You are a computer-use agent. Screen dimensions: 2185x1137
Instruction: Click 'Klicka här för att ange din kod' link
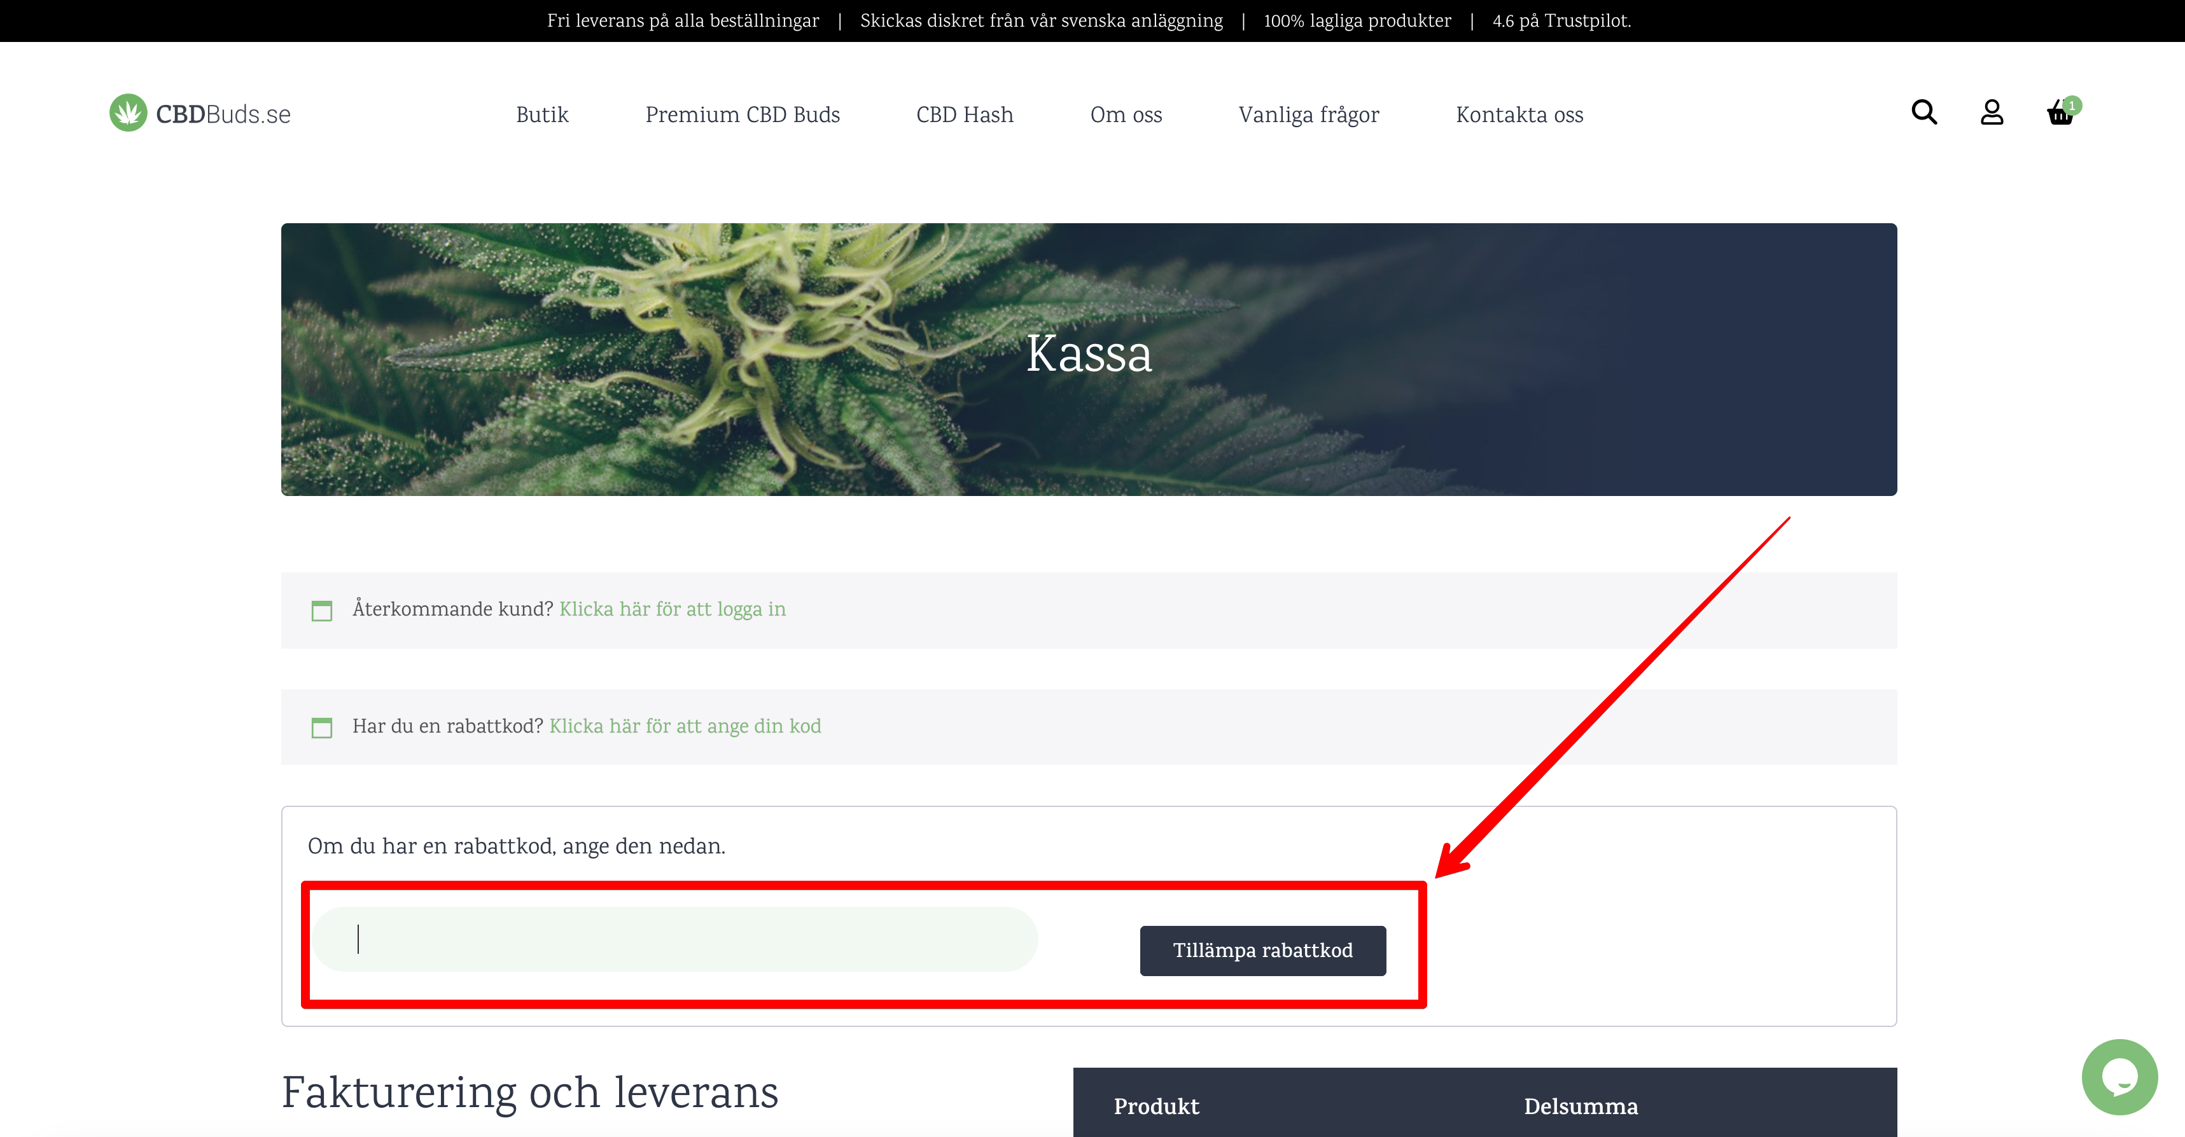tap(685, 726)
